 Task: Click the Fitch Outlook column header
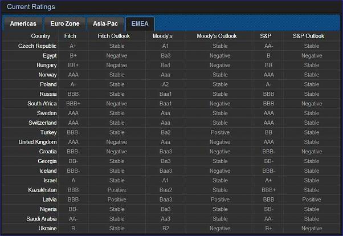[x=114, y=36]
